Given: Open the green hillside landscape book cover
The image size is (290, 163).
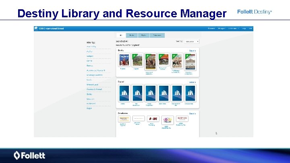Looking at the screenshot, I should 137,60.
